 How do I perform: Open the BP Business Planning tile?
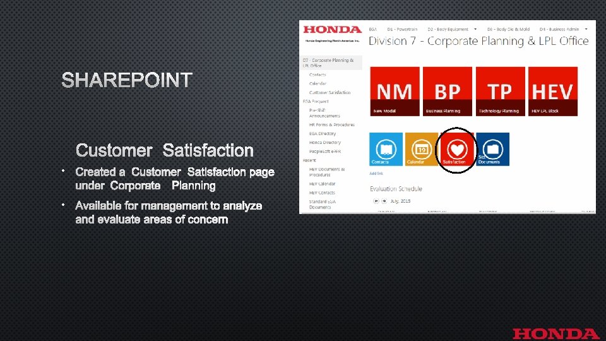(447, 91)
